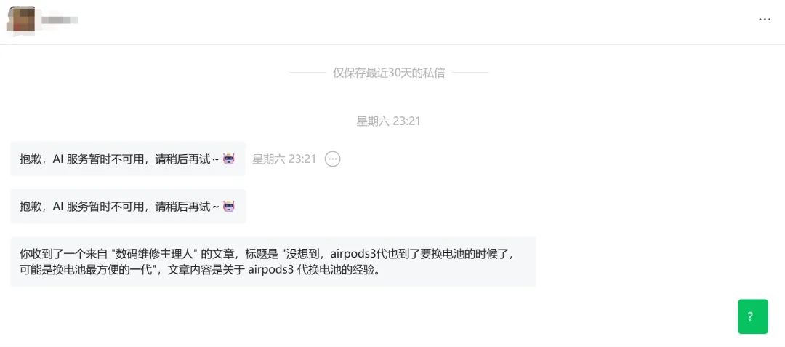
Task: Click the circled ellipsis beside the first message
Action: (332, 159)
